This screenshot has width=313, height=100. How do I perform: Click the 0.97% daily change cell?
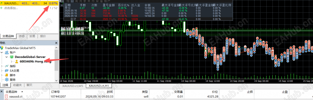pyautogui.click(x=53, y=3)
